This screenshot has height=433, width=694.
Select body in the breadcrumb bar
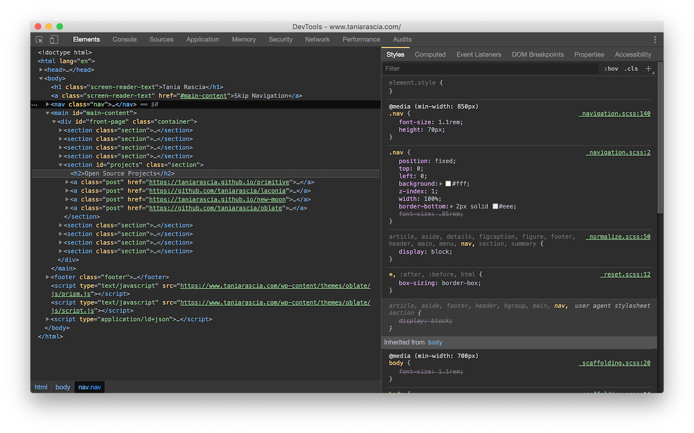(63, 387)
